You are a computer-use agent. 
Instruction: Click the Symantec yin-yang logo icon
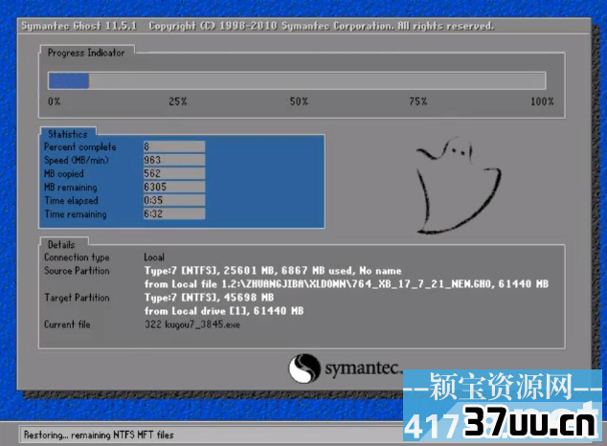pyautogui.click(x=304, y=368)
